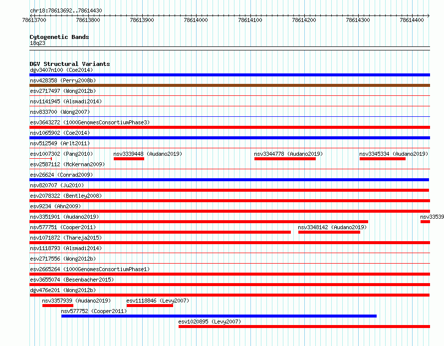Select the blue dgv3407n100 variant bar
444x346 pixels.
click(x=229, y=75)
